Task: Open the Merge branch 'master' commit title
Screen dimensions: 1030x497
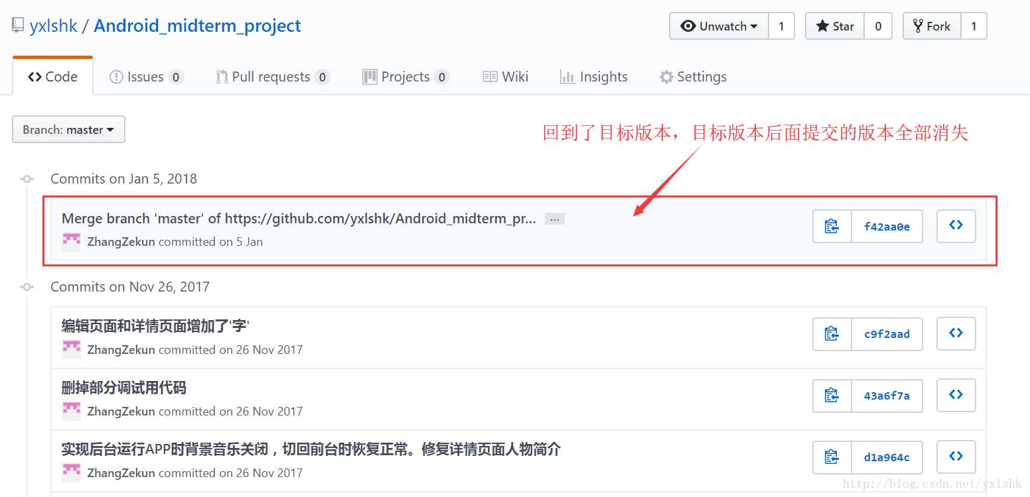Action: 299,219
